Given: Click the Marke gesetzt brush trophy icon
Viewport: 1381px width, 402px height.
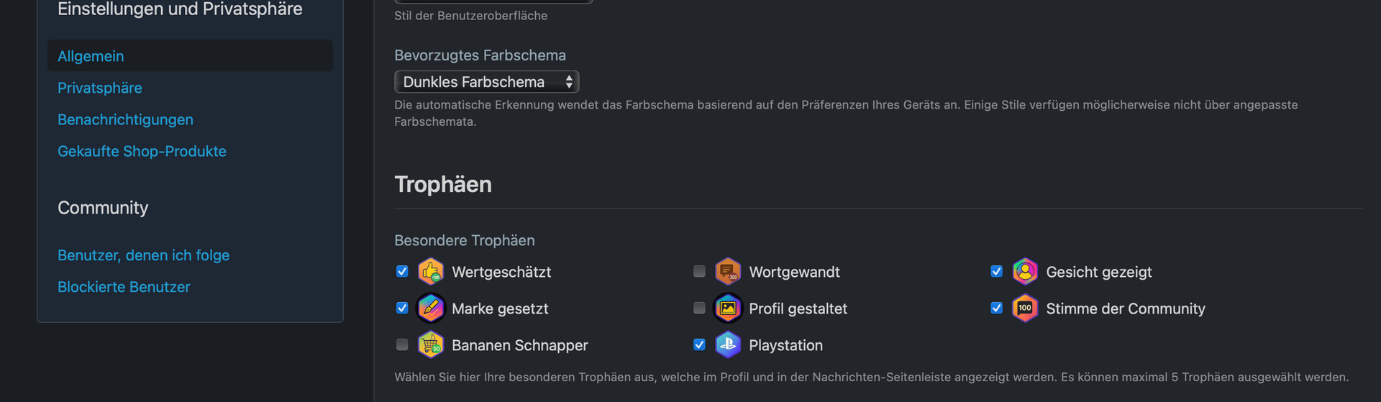Looking at the screenshot, I should click(431, 309).
